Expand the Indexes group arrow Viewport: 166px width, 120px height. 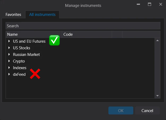point(9,68)
